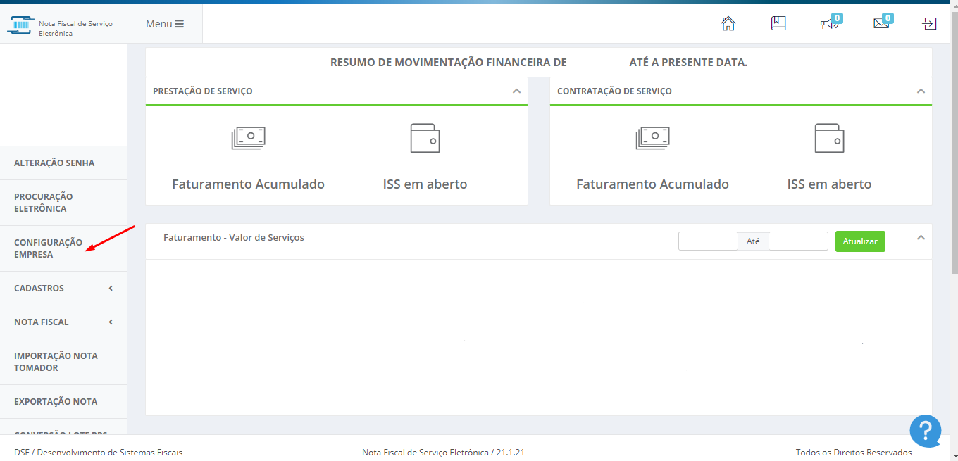The width and height of the screenshot is (958, 461).
Task: Open Alteração Senha in the sidebar
Action: point(63,163)
